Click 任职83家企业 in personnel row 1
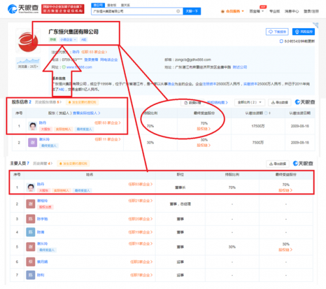 (140, 184)
